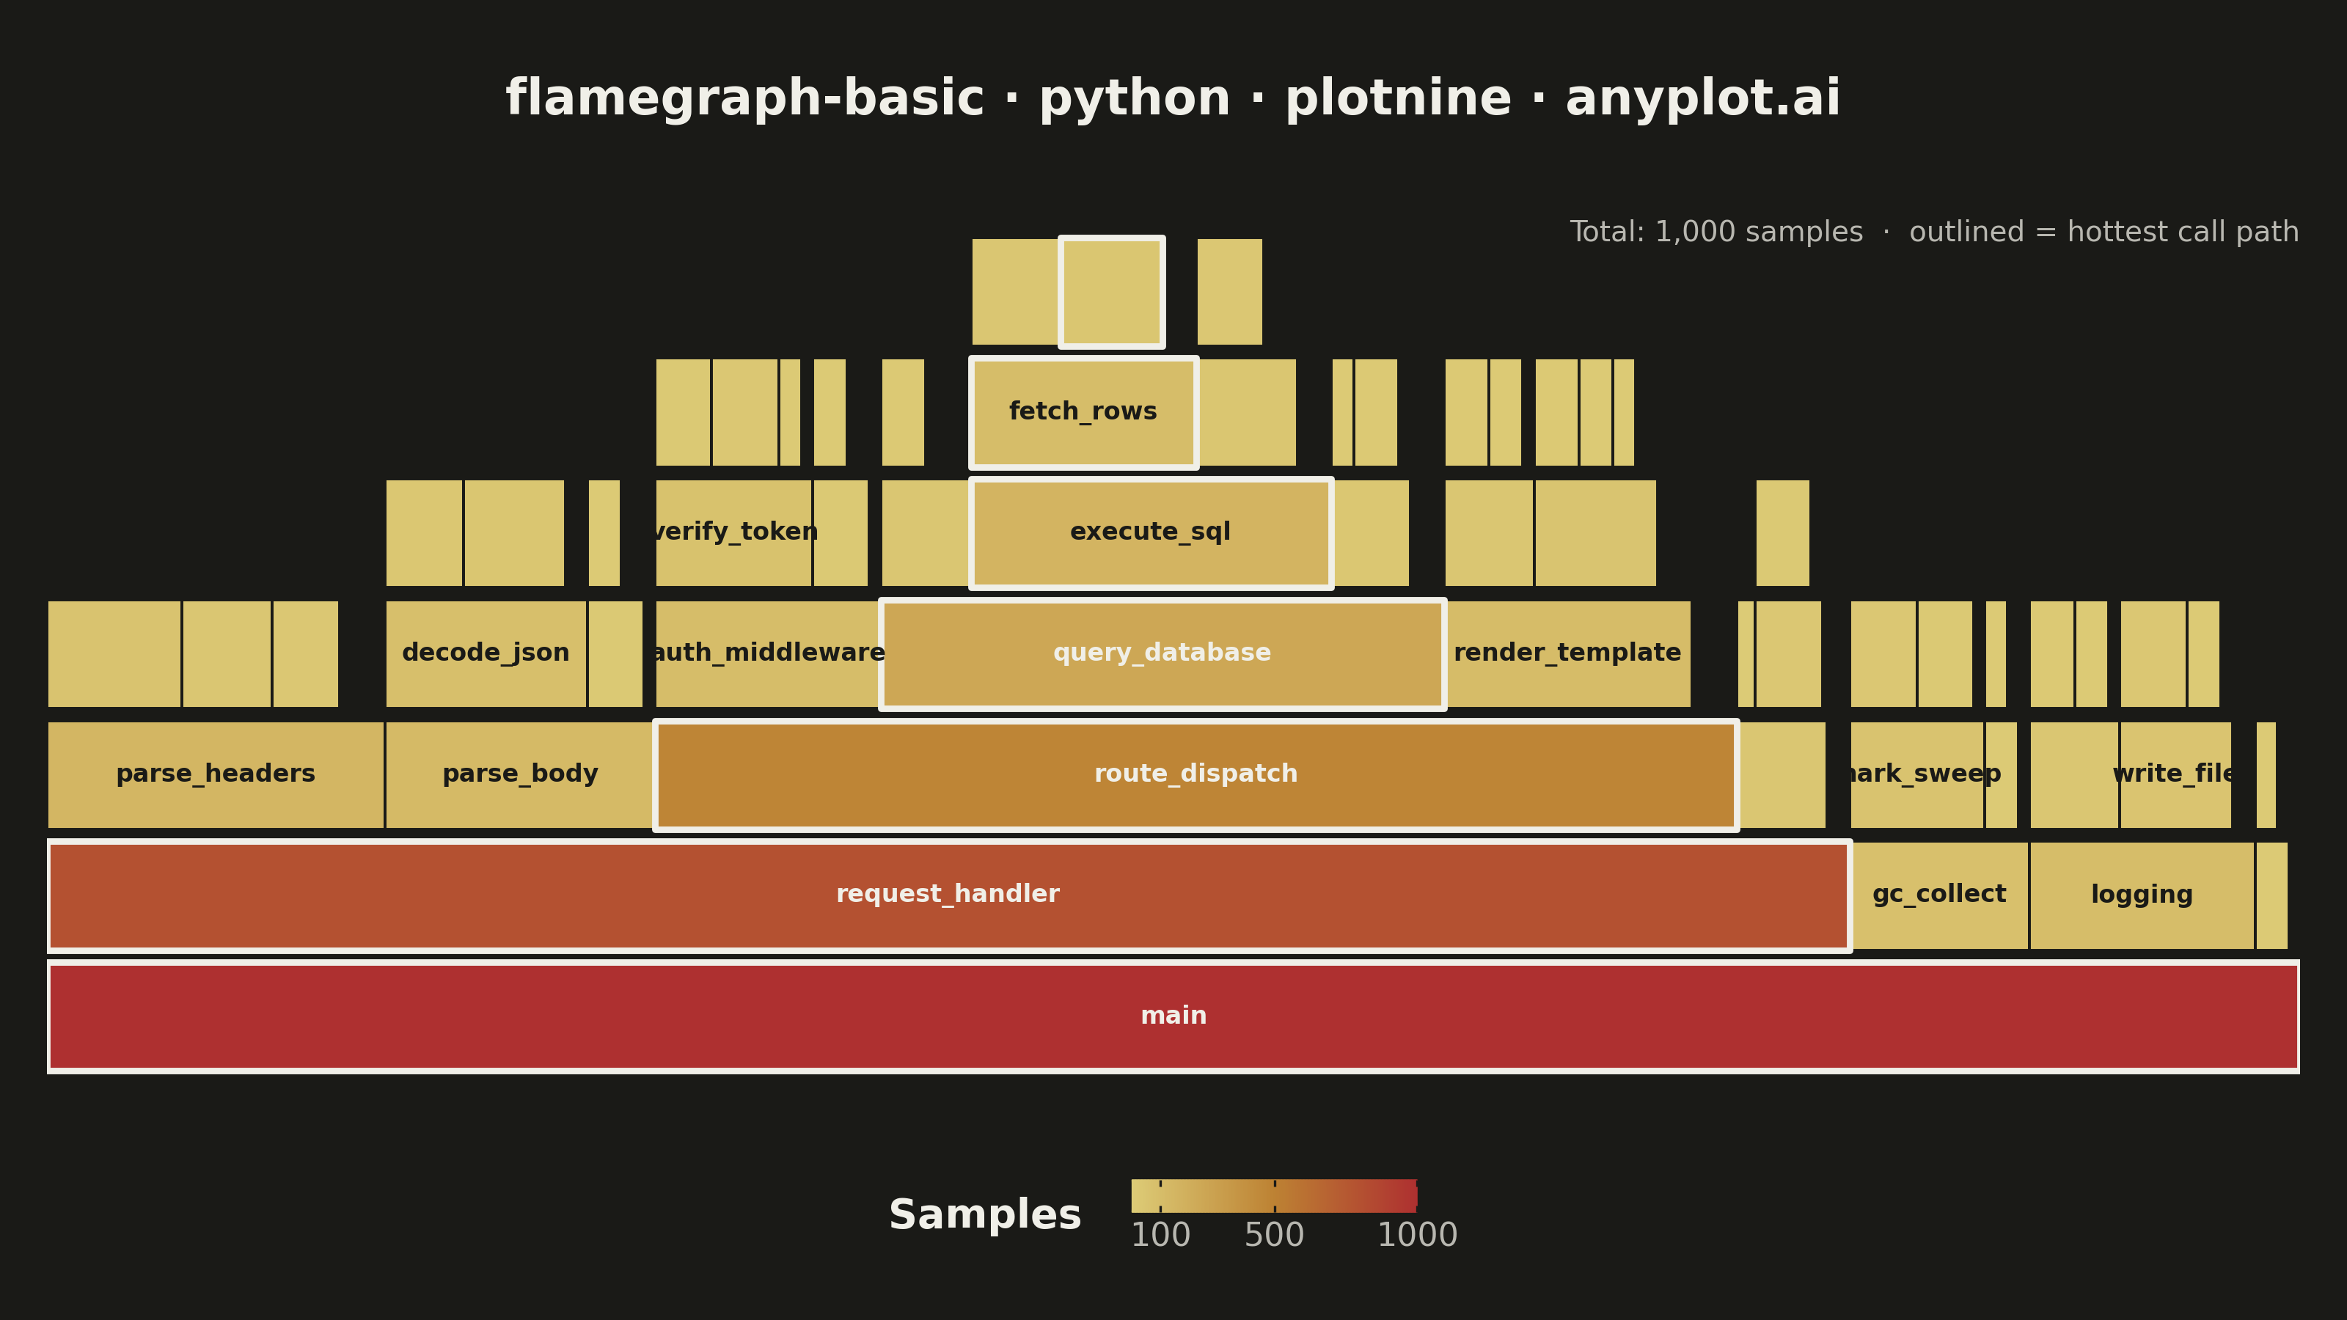The image size is (2347, 1320).
Task: Click the write_file frame
Action: click(2175, 774)
